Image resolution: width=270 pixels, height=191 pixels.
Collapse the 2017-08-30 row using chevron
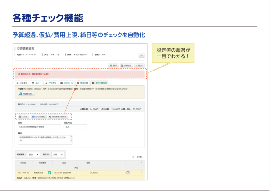(x=141, y=173)
